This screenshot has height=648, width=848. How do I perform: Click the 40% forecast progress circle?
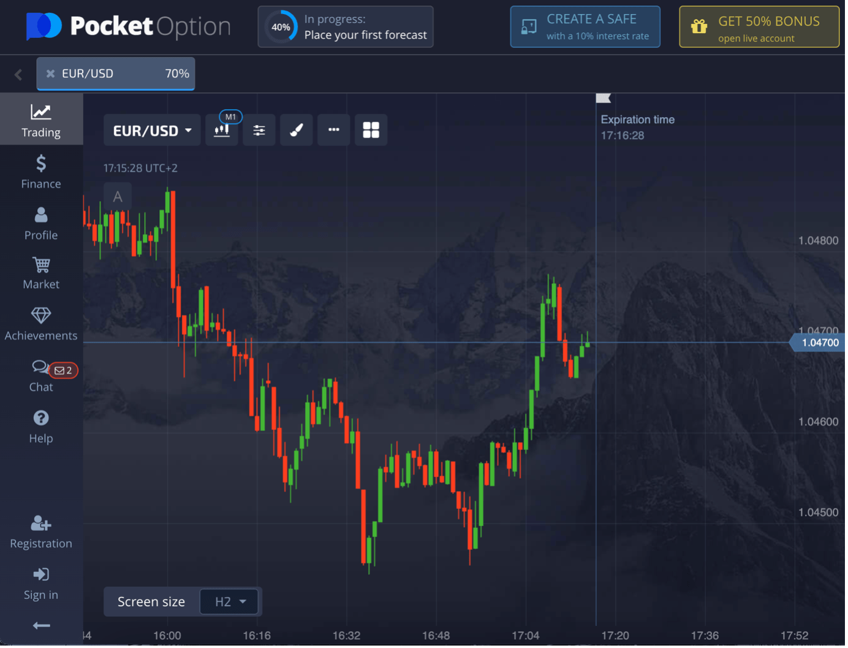pyautogui.click(x=281, y=26)
